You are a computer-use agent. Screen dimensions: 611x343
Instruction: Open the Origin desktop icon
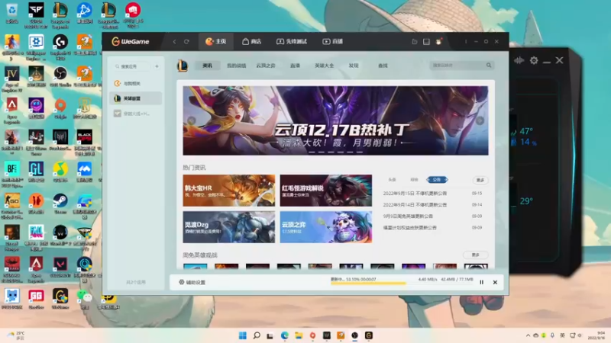coord(60,108)
